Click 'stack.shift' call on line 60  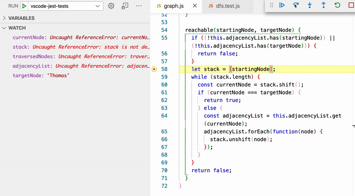pyautogui.click(x=277, y=85)
